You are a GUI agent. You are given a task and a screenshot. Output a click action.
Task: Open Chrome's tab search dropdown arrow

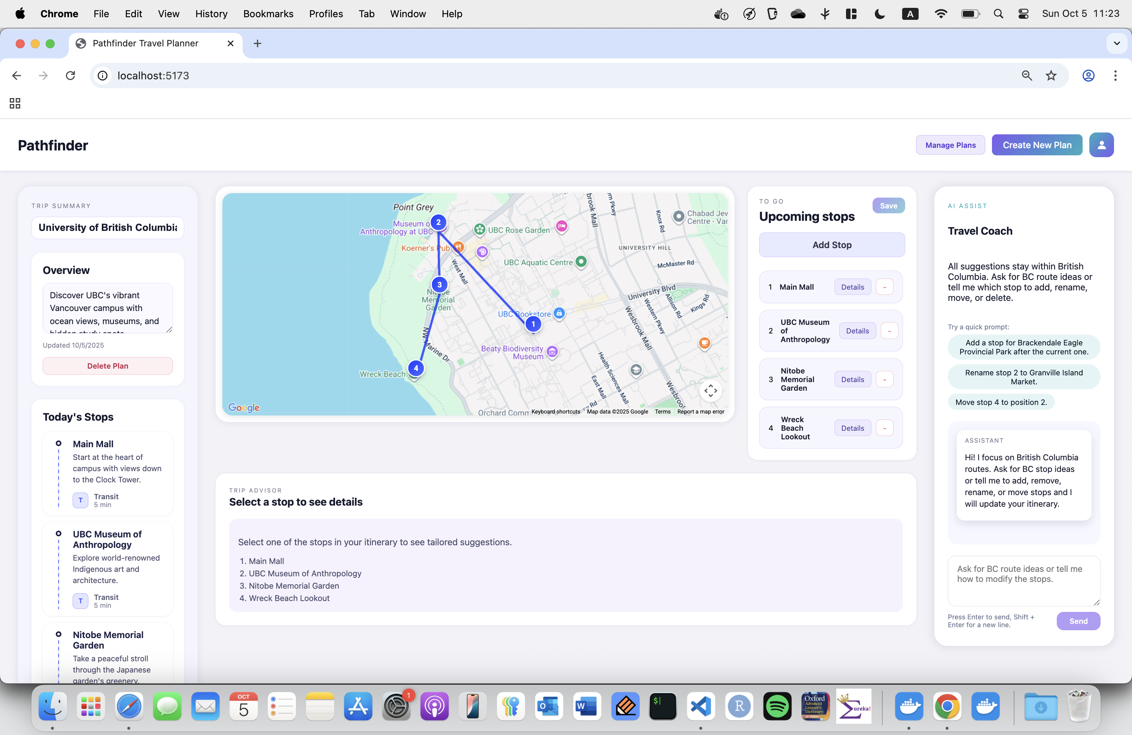coord(1116,43)
